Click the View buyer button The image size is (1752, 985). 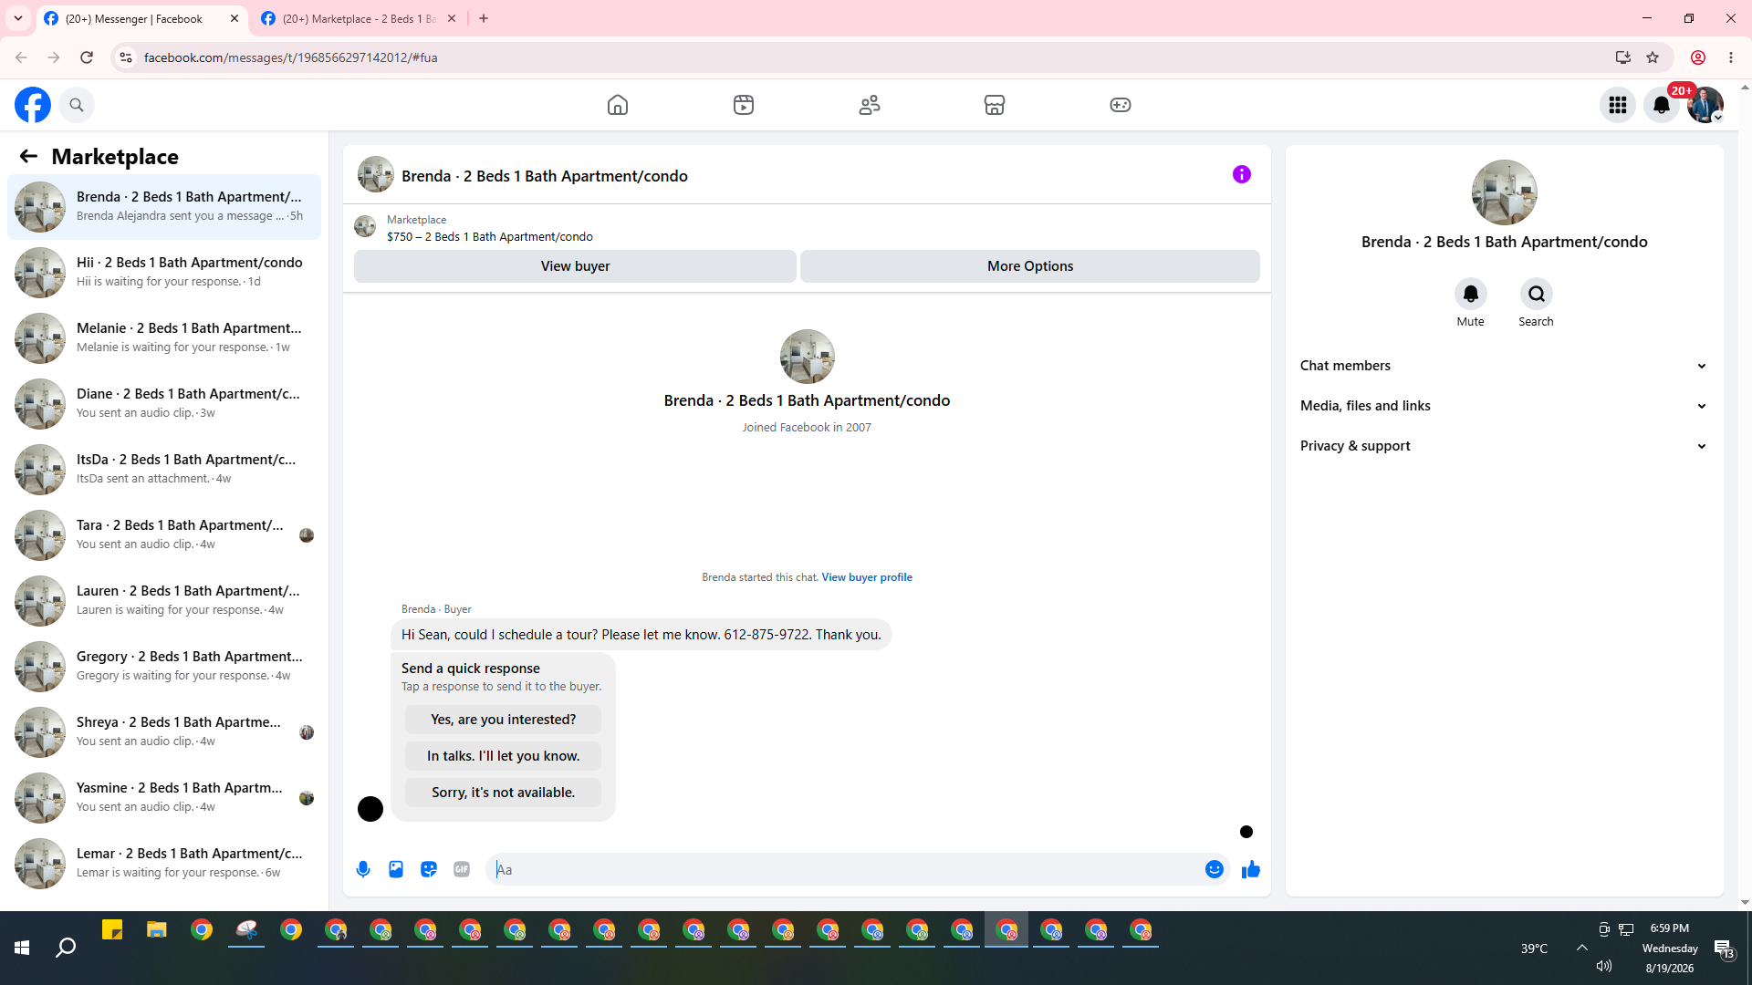pyautogui.click(x=575, y=266)
